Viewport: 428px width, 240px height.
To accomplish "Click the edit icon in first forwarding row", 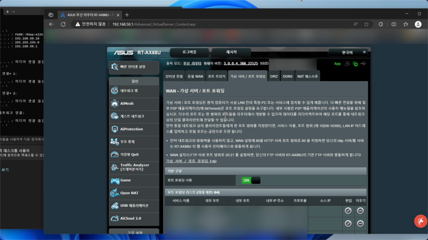I will click(x=348, y=211).
